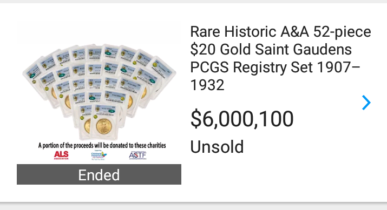This screenshot has width=387, height=210.
Task: Click the Children's Hospital butterfly logo
Action: pyautogui.click(x=99, y=155)
